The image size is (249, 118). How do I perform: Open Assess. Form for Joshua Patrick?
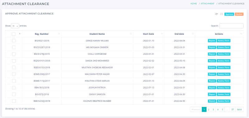coord(223,88)
